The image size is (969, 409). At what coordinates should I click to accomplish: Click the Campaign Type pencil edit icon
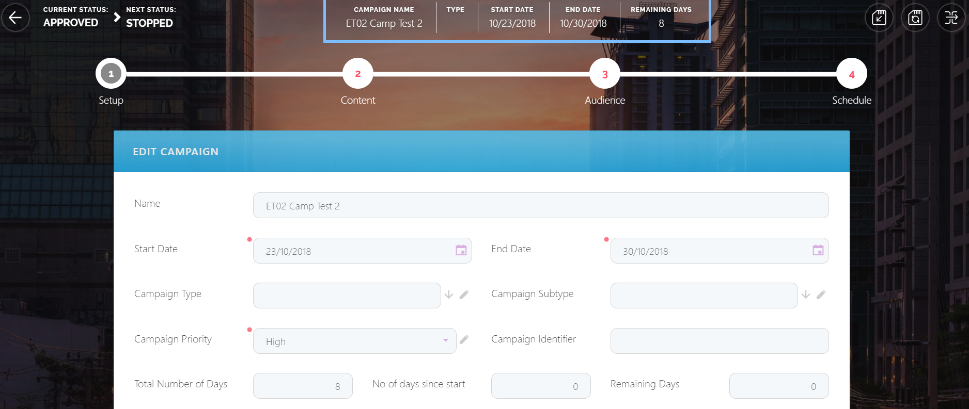464,295
